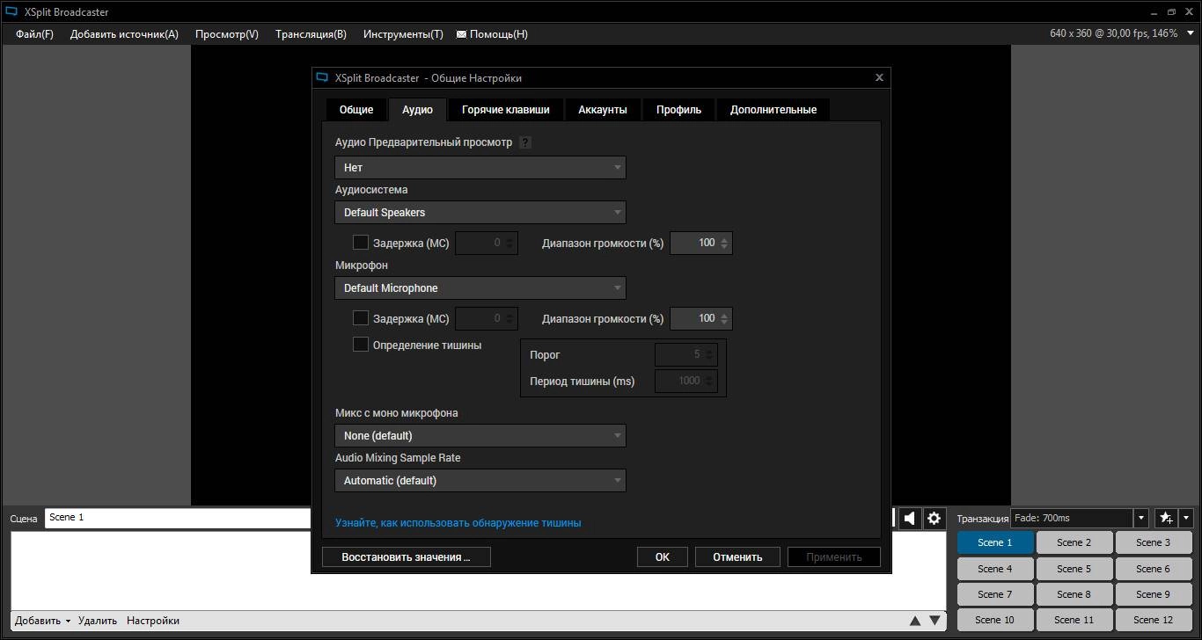1202x640 pixels.
Task: Enable Задержка (МС) under Аудиосистема
Action: pos(361,243)
